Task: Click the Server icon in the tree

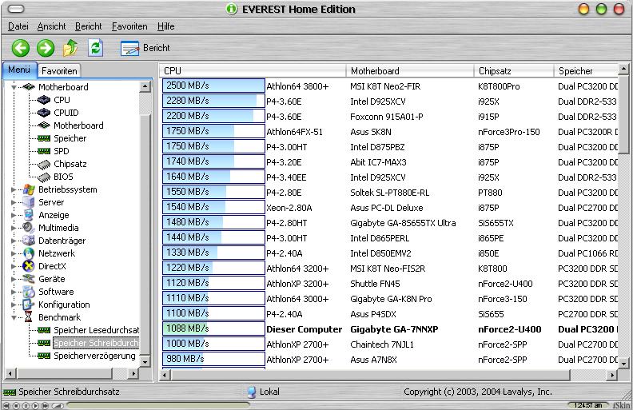Action: click(29, 202)
